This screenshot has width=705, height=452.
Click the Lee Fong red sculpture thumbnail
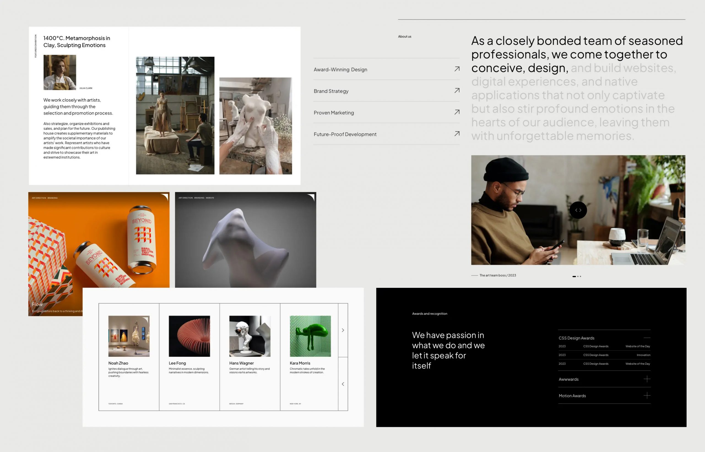[189, 336]
